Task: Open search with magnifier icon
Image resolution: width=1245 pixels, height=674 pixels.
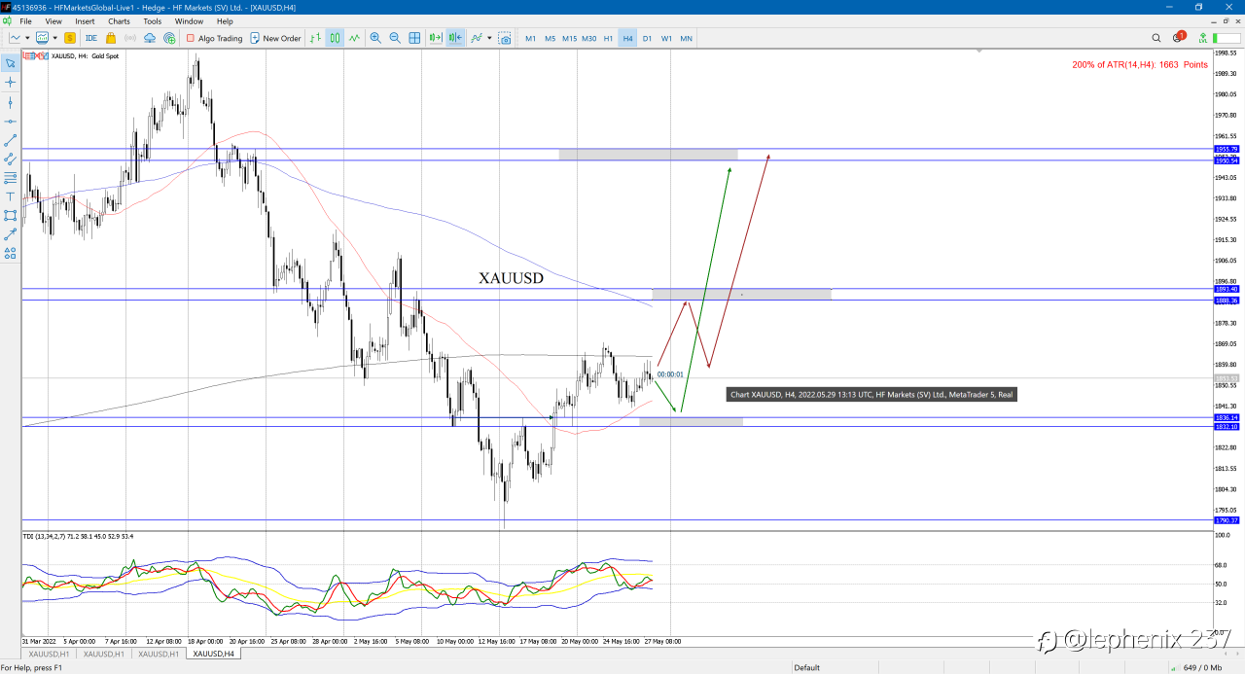Action: 1156,38
